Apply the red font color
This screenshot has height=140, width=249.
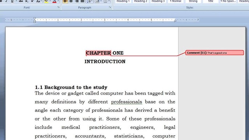pyautogui.click(x=54, y=1)
